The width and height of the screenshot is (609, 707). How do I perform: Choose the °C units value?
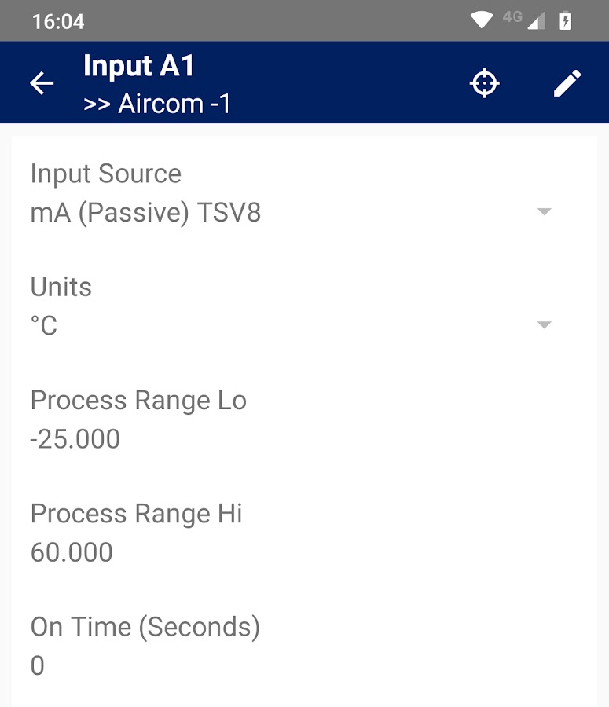tap(44, 325)
